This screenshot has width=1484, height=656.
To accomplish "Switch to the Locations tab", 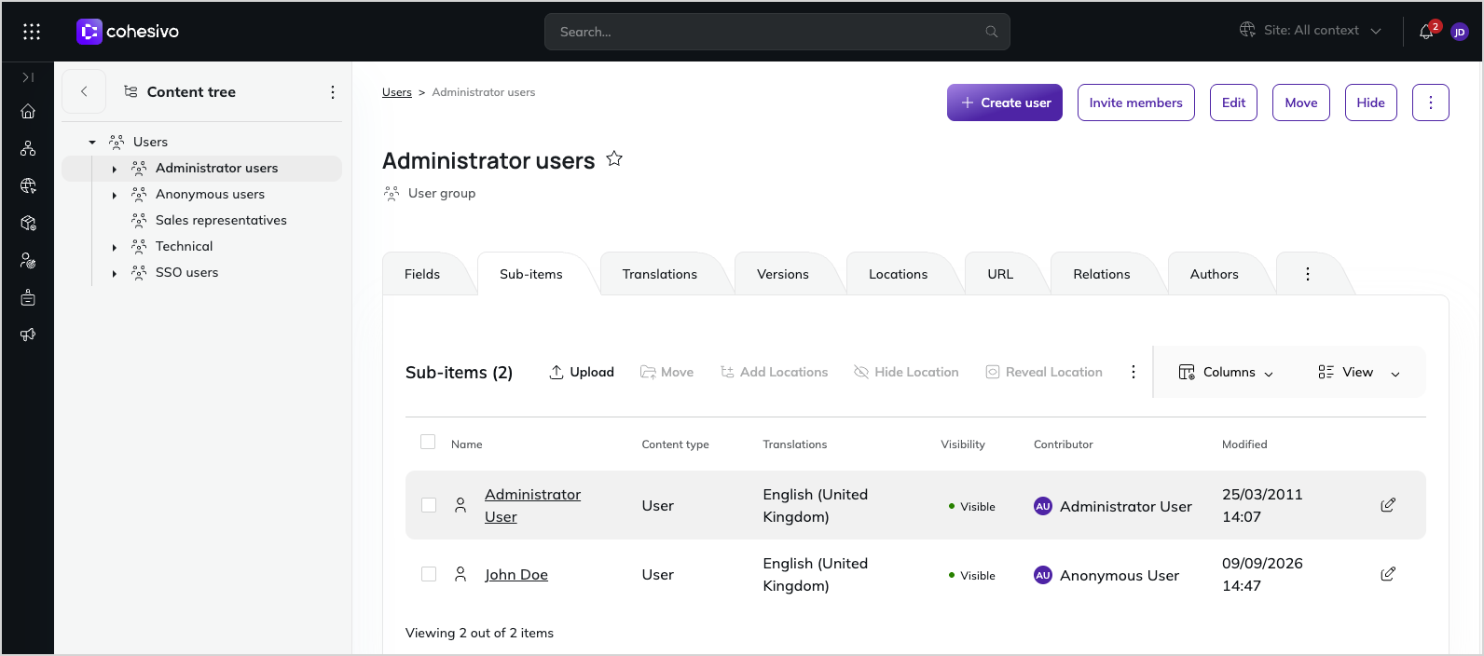I will pos(899,274).
